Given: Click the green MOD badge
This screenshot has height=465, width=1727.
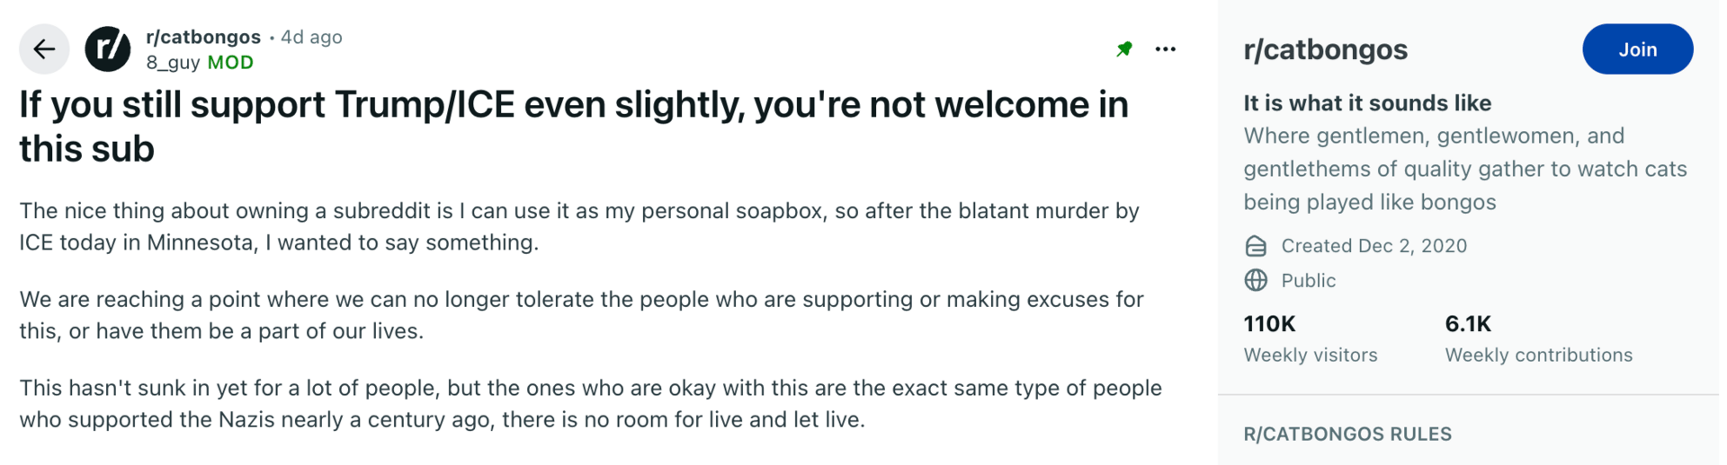Looking at the screenshot, I should pos(230,63).
